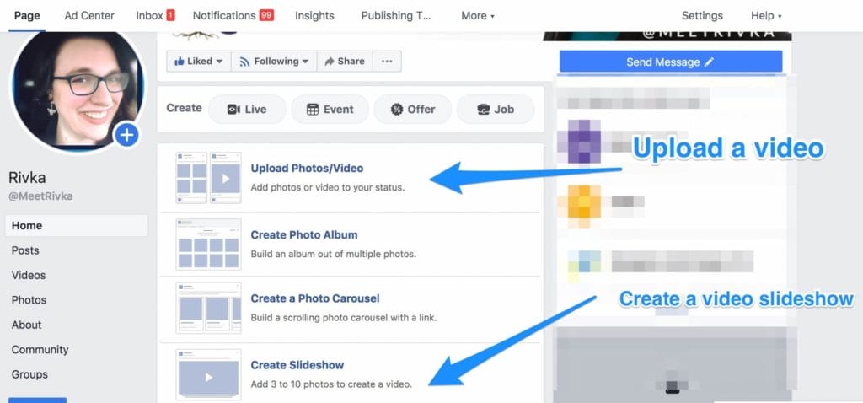Click the Upload Photos/Video thumbnail icon

click(x=208, y=178)
